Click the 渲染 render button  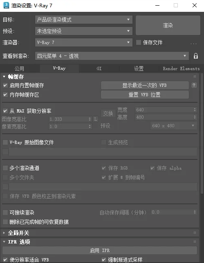168,25
